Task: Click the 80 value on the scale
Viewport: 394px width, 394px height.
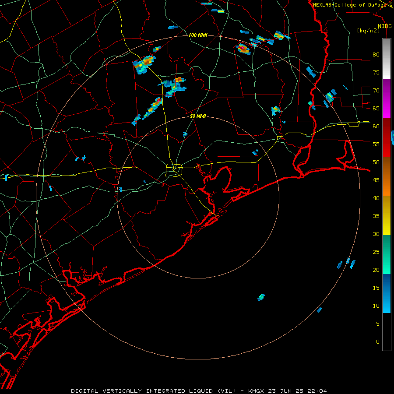Action: [376, 55]
